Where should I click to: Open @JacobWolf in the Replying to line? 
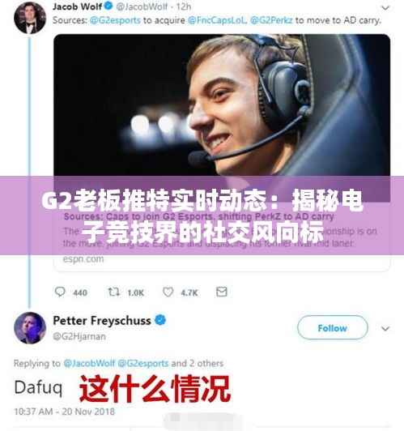tap(89, 364)
